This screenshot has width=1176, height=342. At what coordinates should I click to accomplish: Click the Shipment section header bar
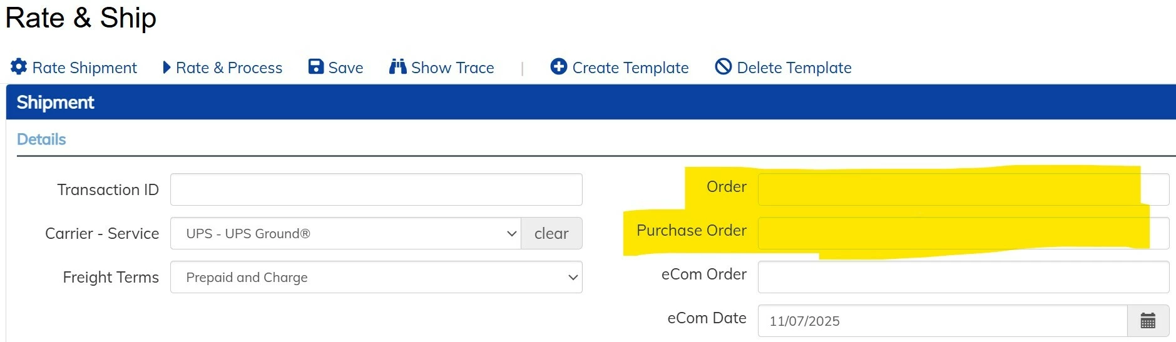[588, 102]
